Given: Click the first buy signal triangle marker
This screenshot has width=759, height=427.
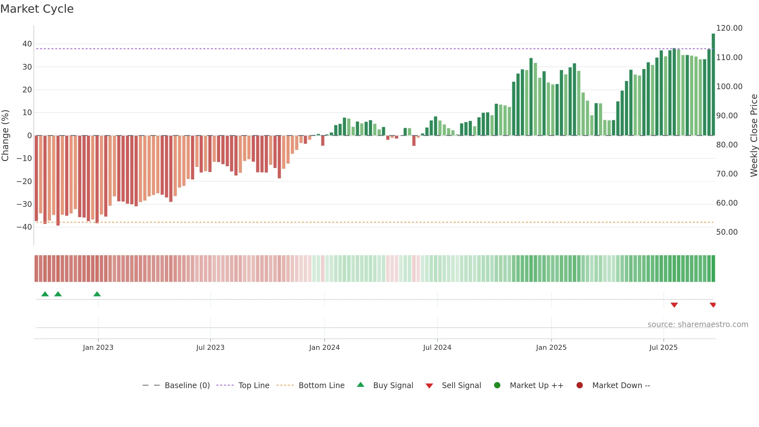Looking at the screenshot, I should (x=45, y=294).
